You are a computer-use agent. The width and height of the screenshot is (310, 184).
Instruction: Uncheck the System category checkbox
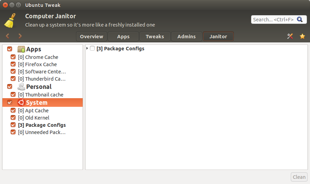[10, 102]
